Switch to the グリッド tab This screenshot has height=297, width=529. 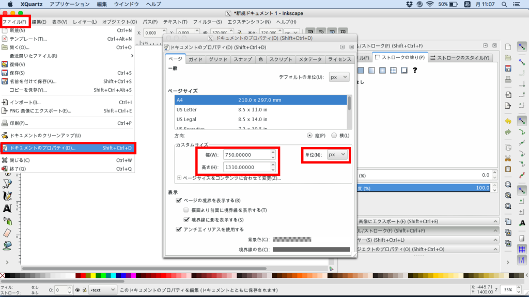point(217,59)
